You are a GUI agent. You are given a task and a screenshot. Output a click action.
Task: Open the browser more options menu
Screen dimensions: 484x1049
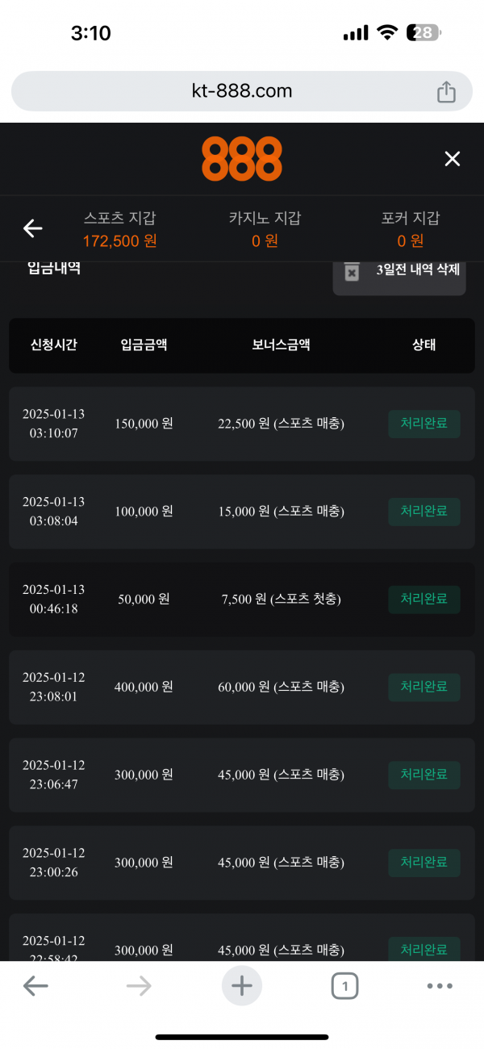(440, 985)
